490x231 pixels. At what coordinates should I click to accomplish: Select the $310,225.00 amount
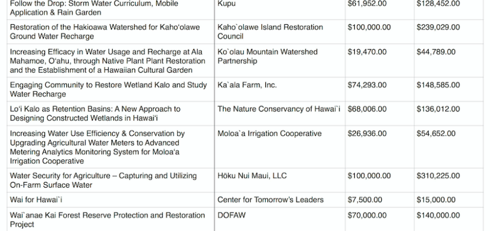point(438,176)
